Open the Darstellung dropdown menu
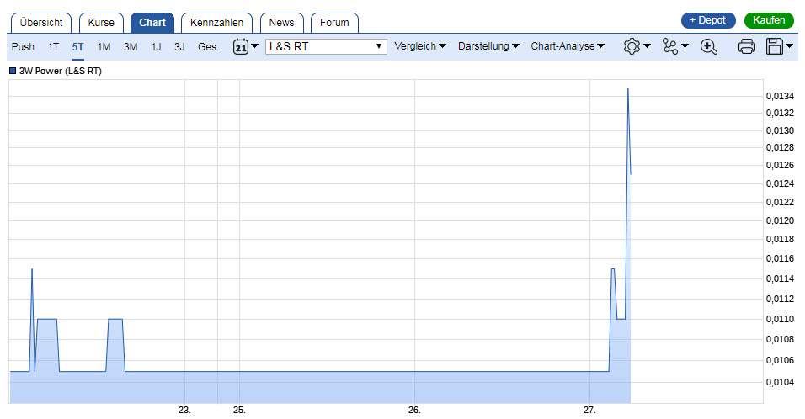805x419 pixels. tap(488, 47)
